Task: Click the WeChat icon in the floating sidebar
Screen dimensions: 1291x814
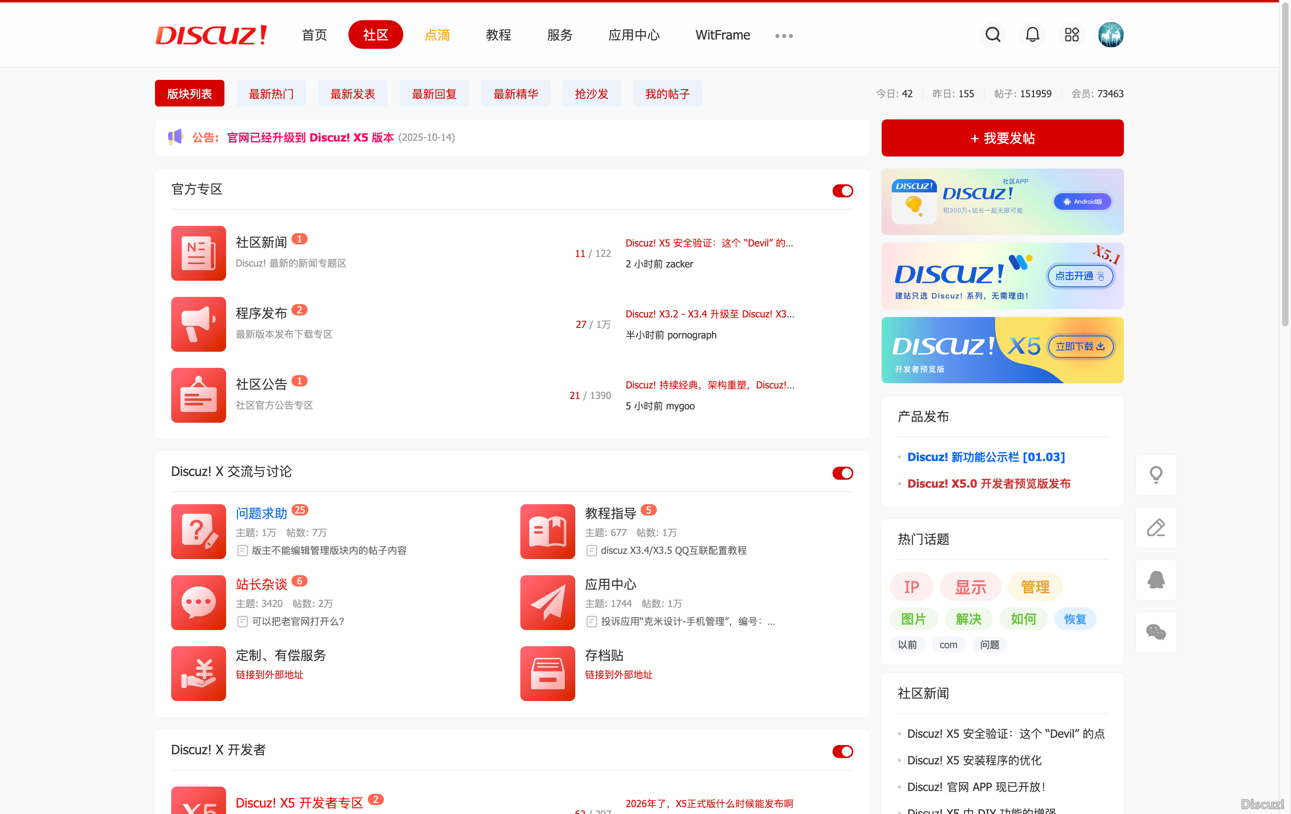Action: 1156,632
